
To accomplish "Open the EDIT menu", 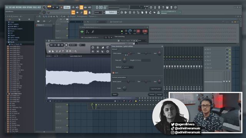I will coord(10,7).
